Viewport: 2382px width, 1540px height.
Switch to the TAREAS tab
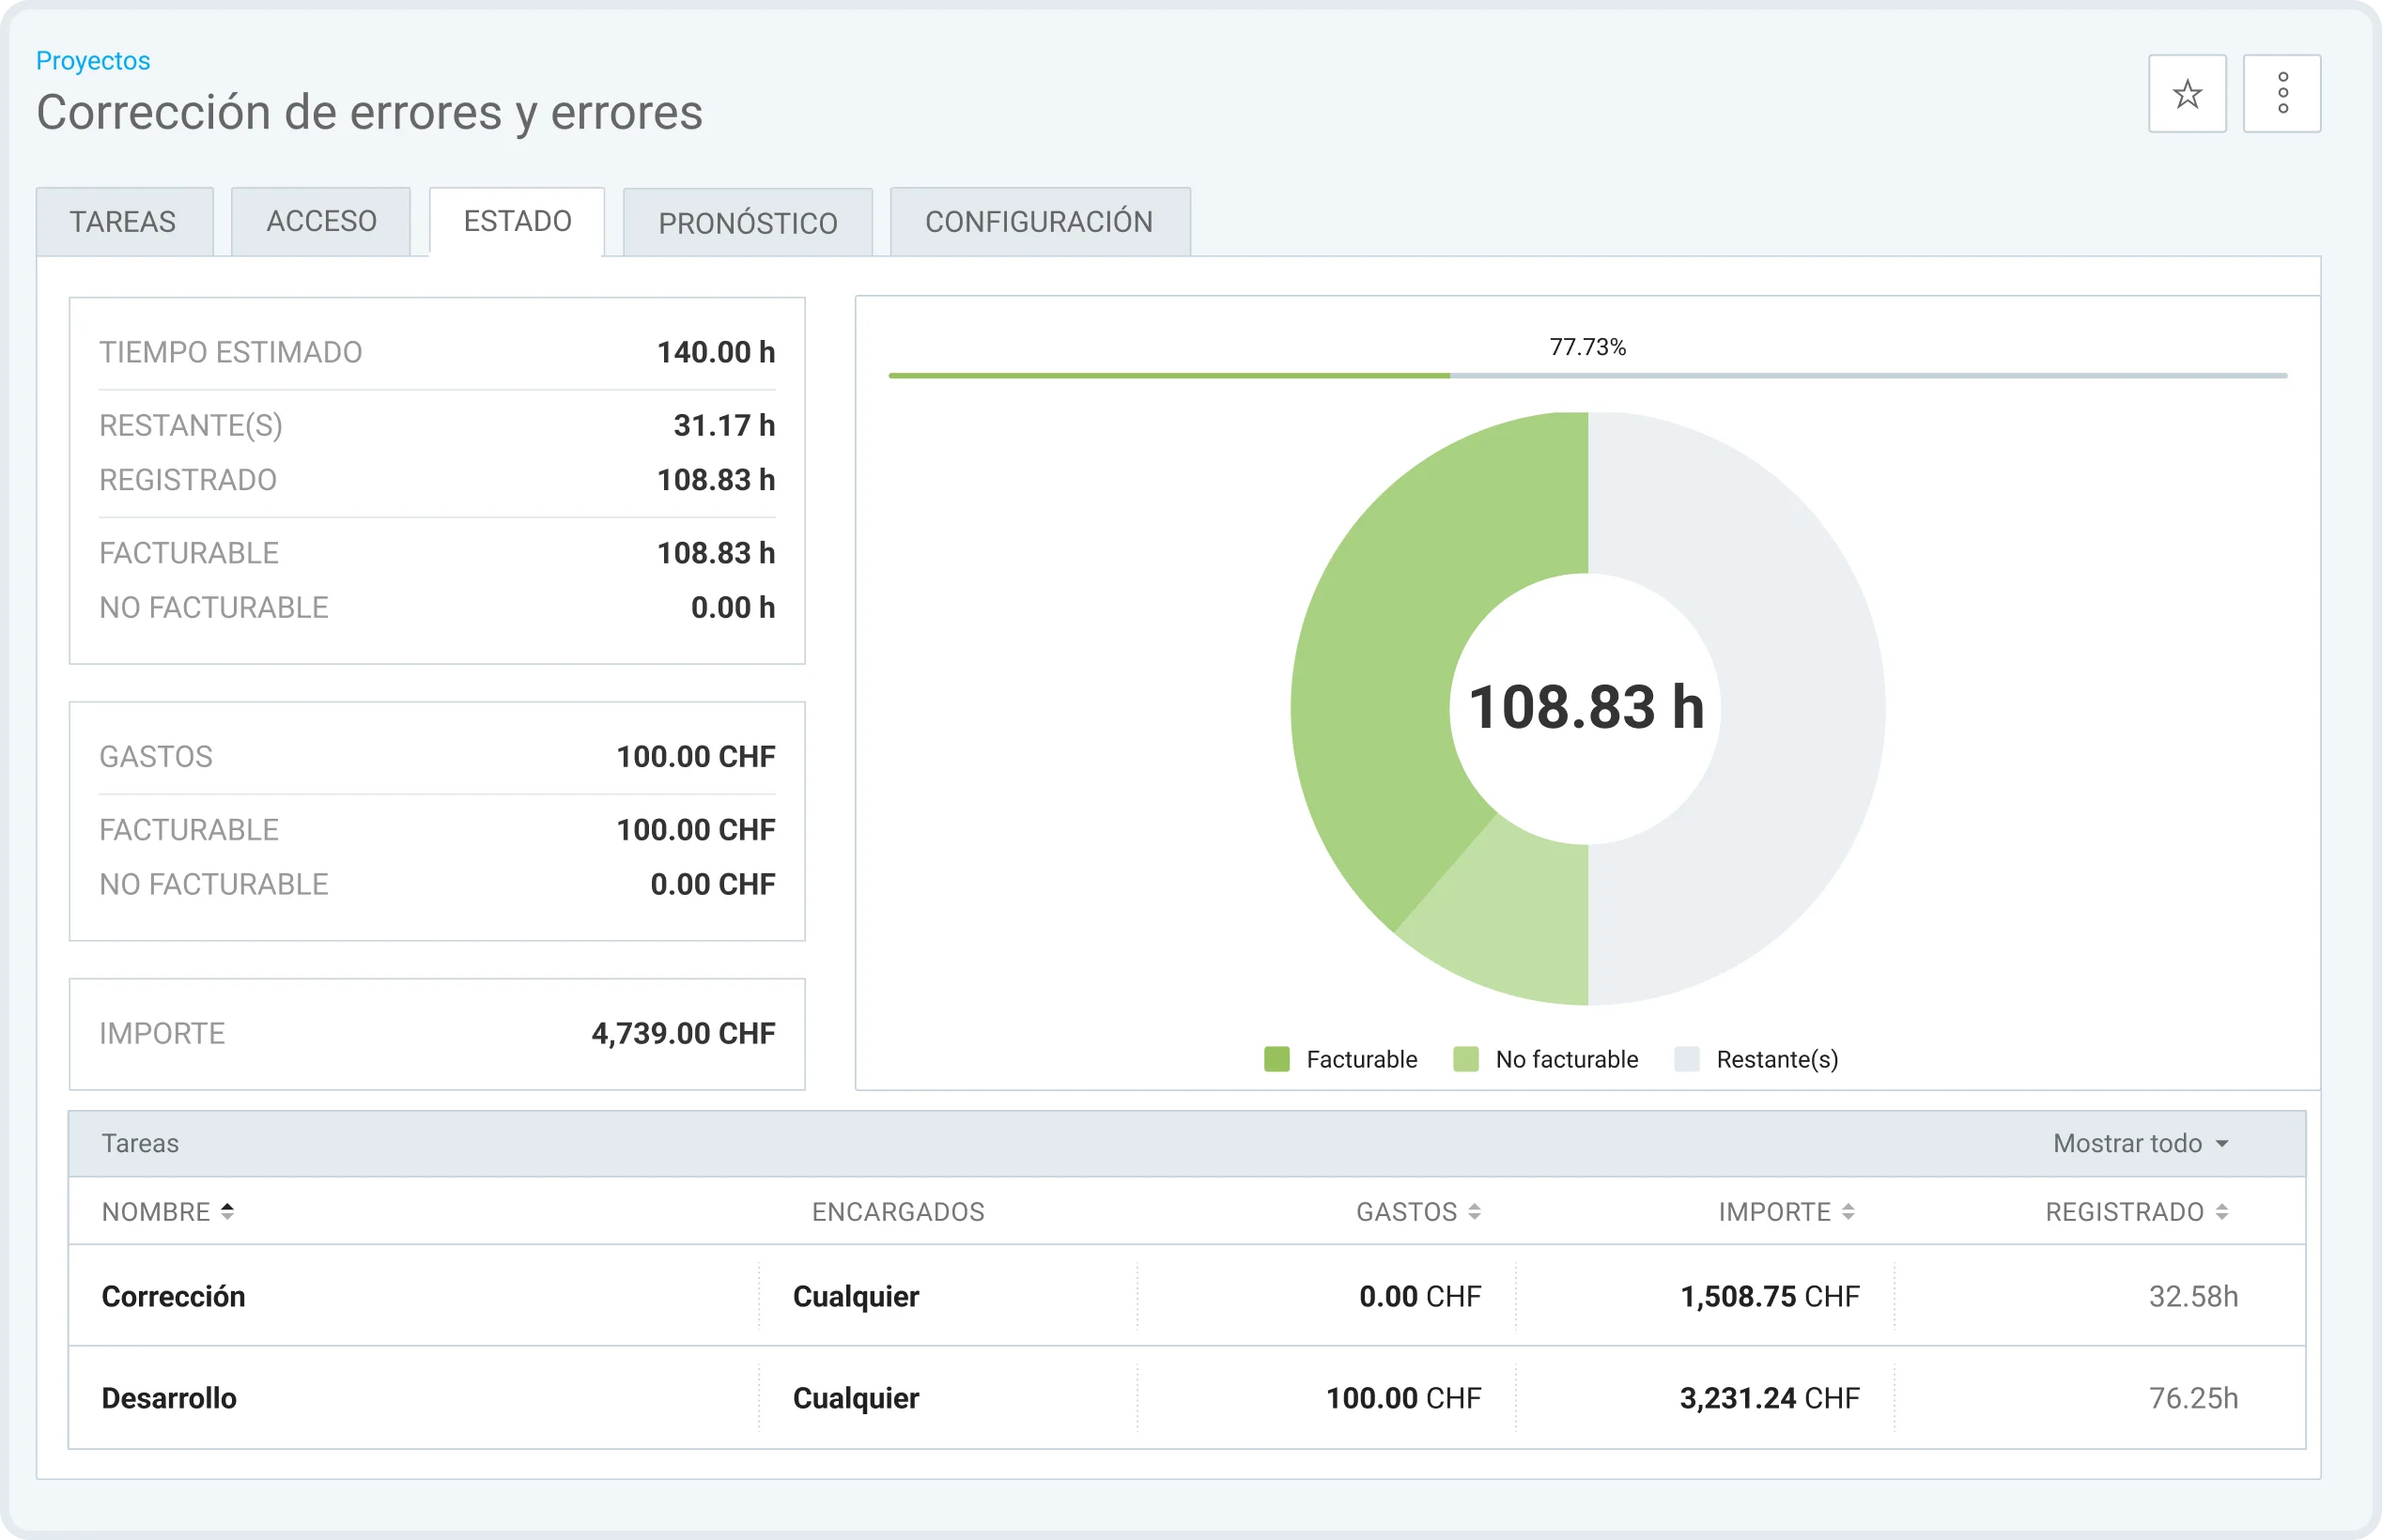[x=124, y=221]
